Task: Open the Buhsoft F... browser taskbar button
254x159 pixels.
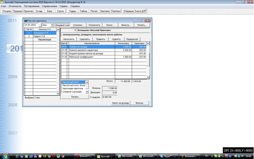Action: [x=85, y=156]
